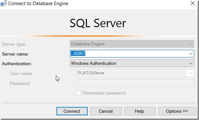Click the database engine icon in title bar

coord(3,3)
